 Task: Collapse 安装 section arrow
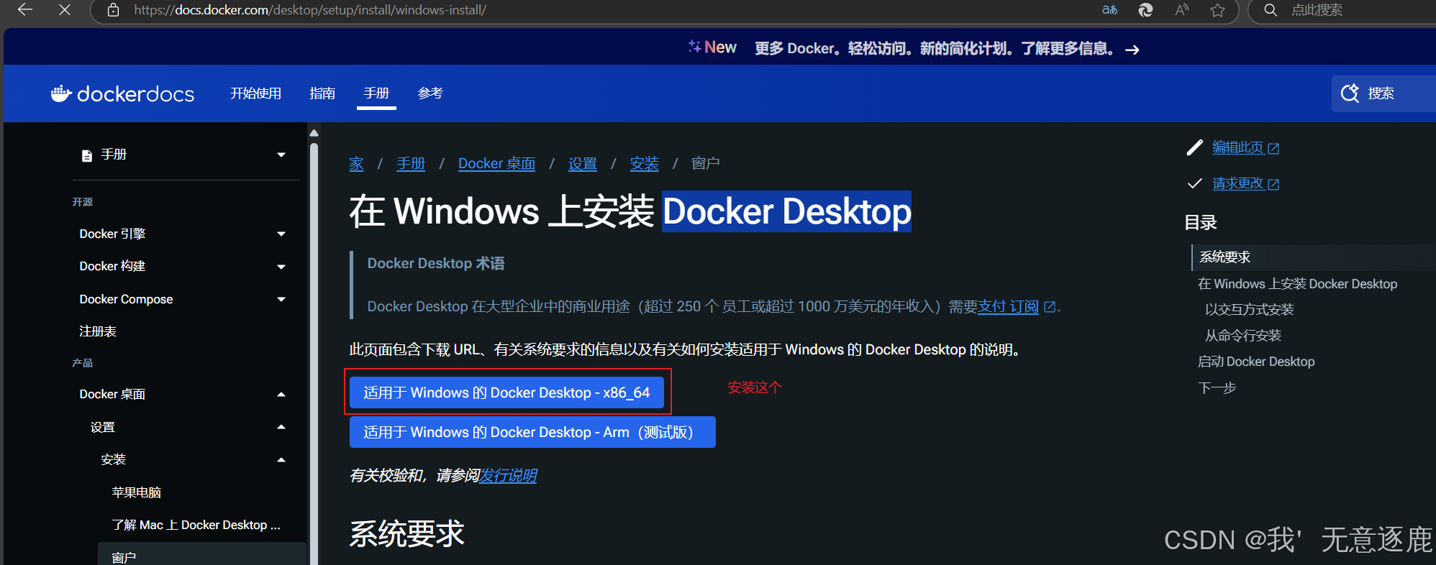pyautogui.click(x=281, y=460)
